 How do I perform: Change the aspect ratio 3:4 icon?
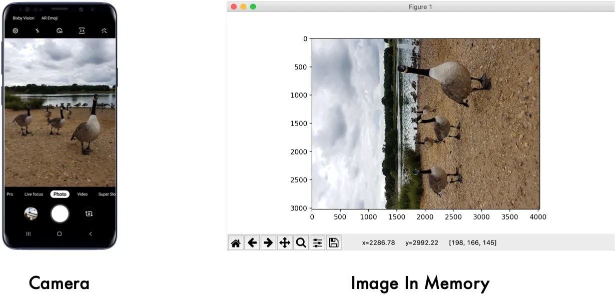tap(82, 30)
